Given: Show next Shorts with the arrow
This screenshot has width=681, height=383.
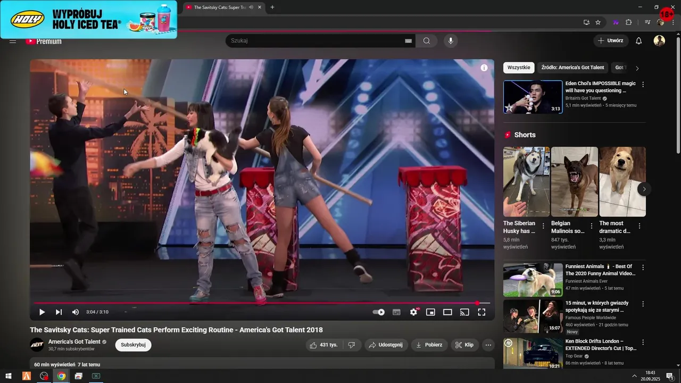Looking at the screenshot, I should pos(644,189).
